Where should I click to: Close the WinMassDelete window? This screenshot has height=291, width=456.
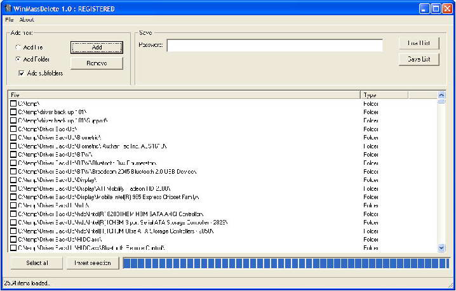click(446, 8)
